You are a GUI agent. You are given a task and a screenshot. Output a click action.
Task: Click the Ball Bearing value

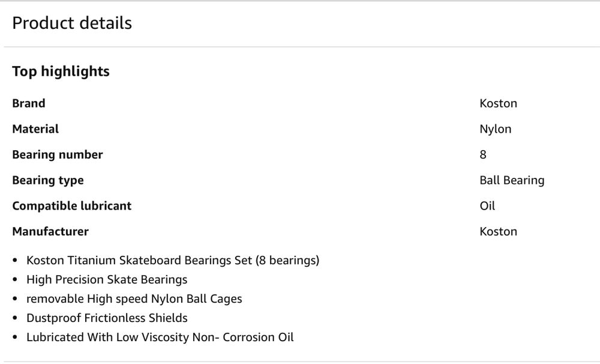[512, 180]
